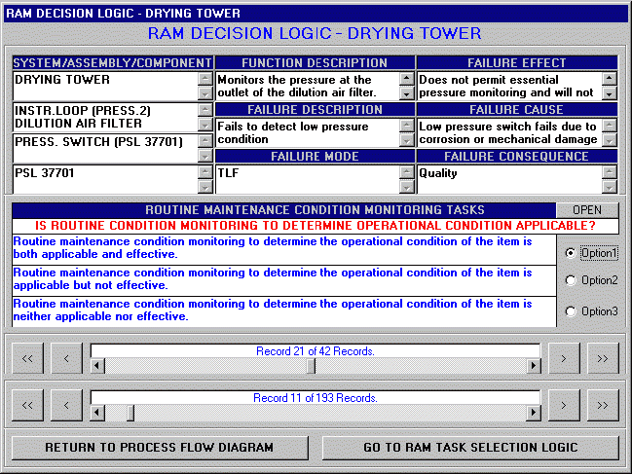Click the Quality failure consequence field
632x474 pixels.
(x=510, y=180)
